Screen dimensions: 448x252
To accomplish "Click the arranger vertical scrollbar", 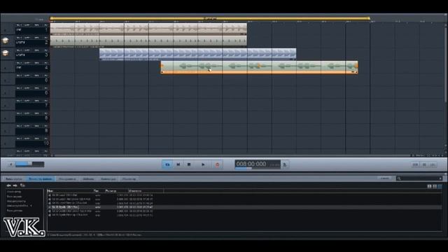I will pos(445,64).
